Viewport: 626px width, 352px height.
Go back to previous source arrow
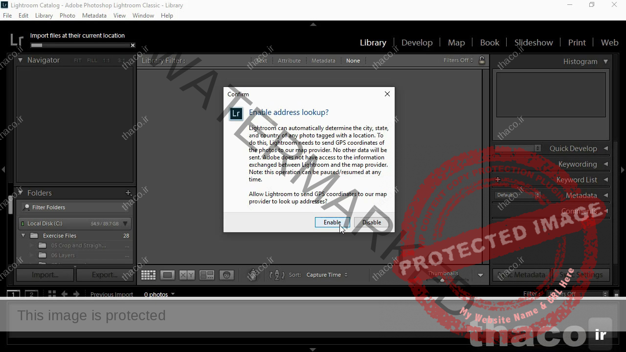tap(65, 294)
